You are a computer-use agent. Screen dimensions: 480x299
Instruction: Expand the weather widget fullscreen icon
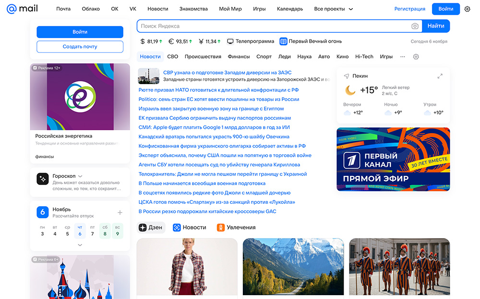click(440, 76)
